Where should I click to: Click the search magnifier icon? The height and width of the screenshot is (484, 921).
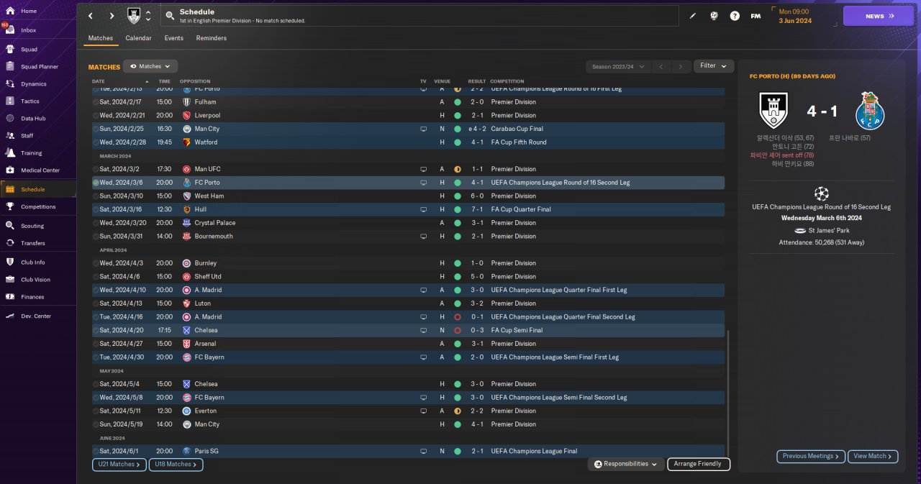point(170,16)
